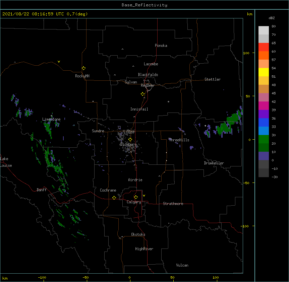The height and width of the screenshot is (282, 289).
Task: Pick the dark green 10–20 dBZ legend swatch
Action: (264, 148)
